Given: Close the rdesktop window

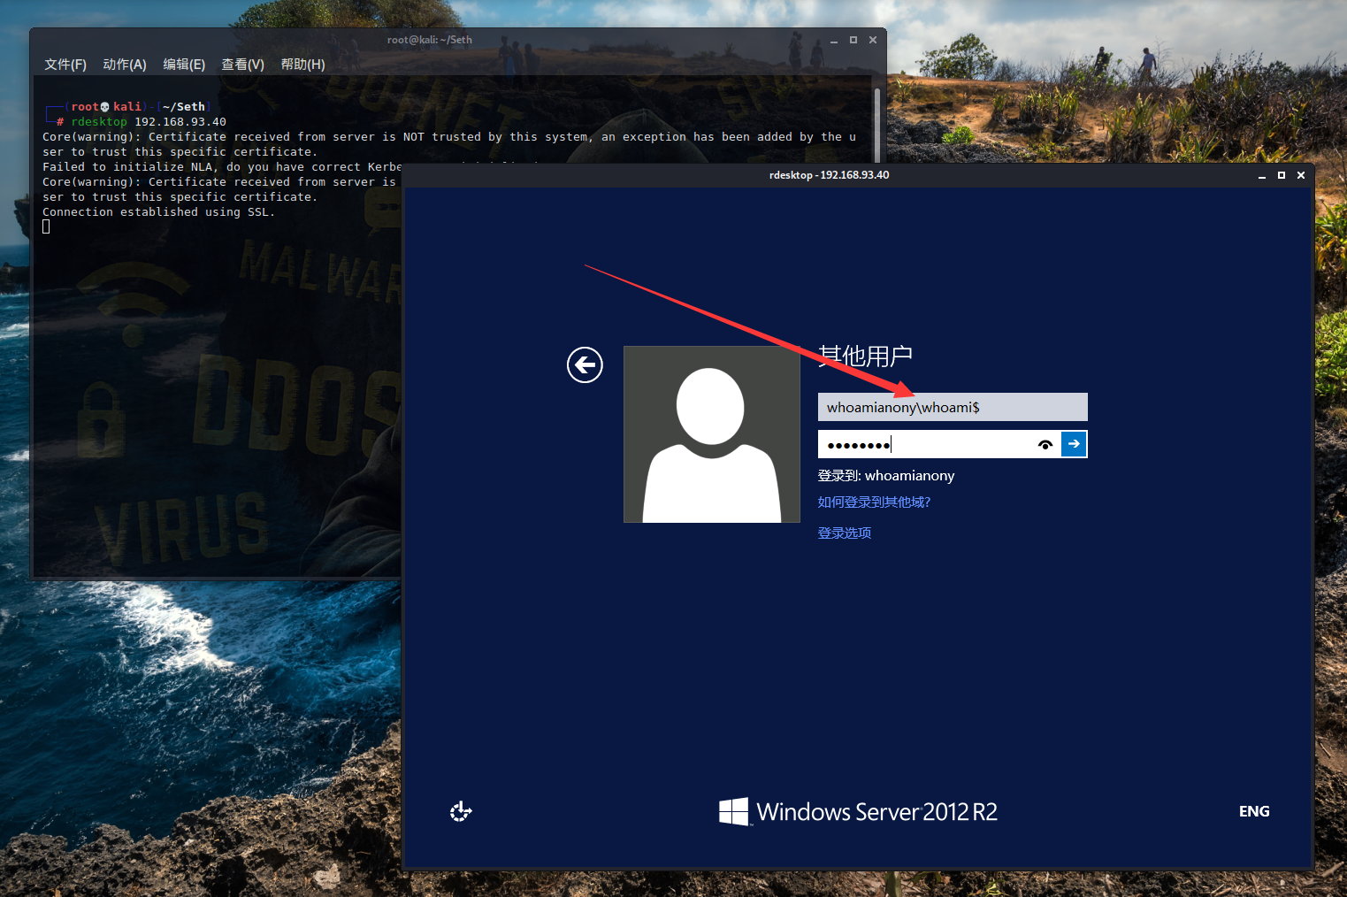Looking at the screenshot, I should click(1301, 175).
